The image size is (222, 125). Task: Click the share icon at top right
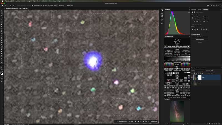pos(208,6)
